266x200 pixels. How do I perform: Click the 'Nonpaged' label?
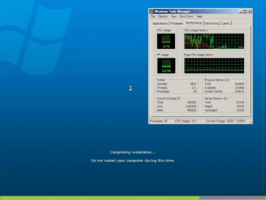211,110
